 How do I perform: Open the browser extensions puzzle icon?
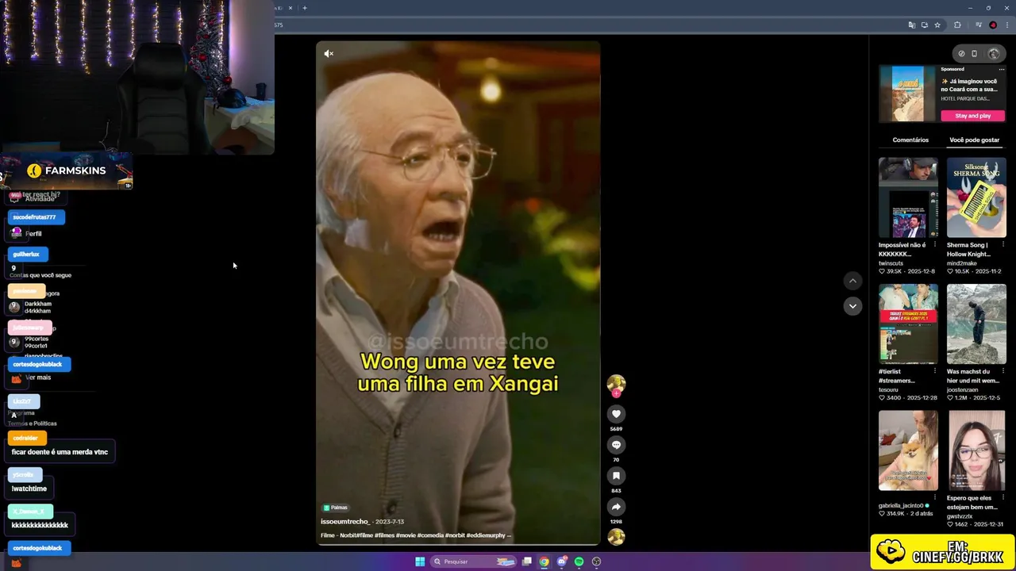click(957, 25)
